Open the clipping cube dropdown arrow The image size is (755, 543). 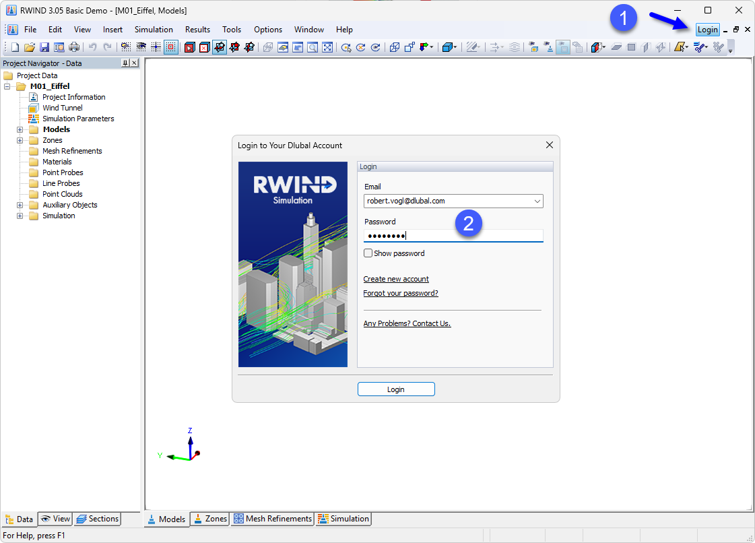click(x=604, y=47)
